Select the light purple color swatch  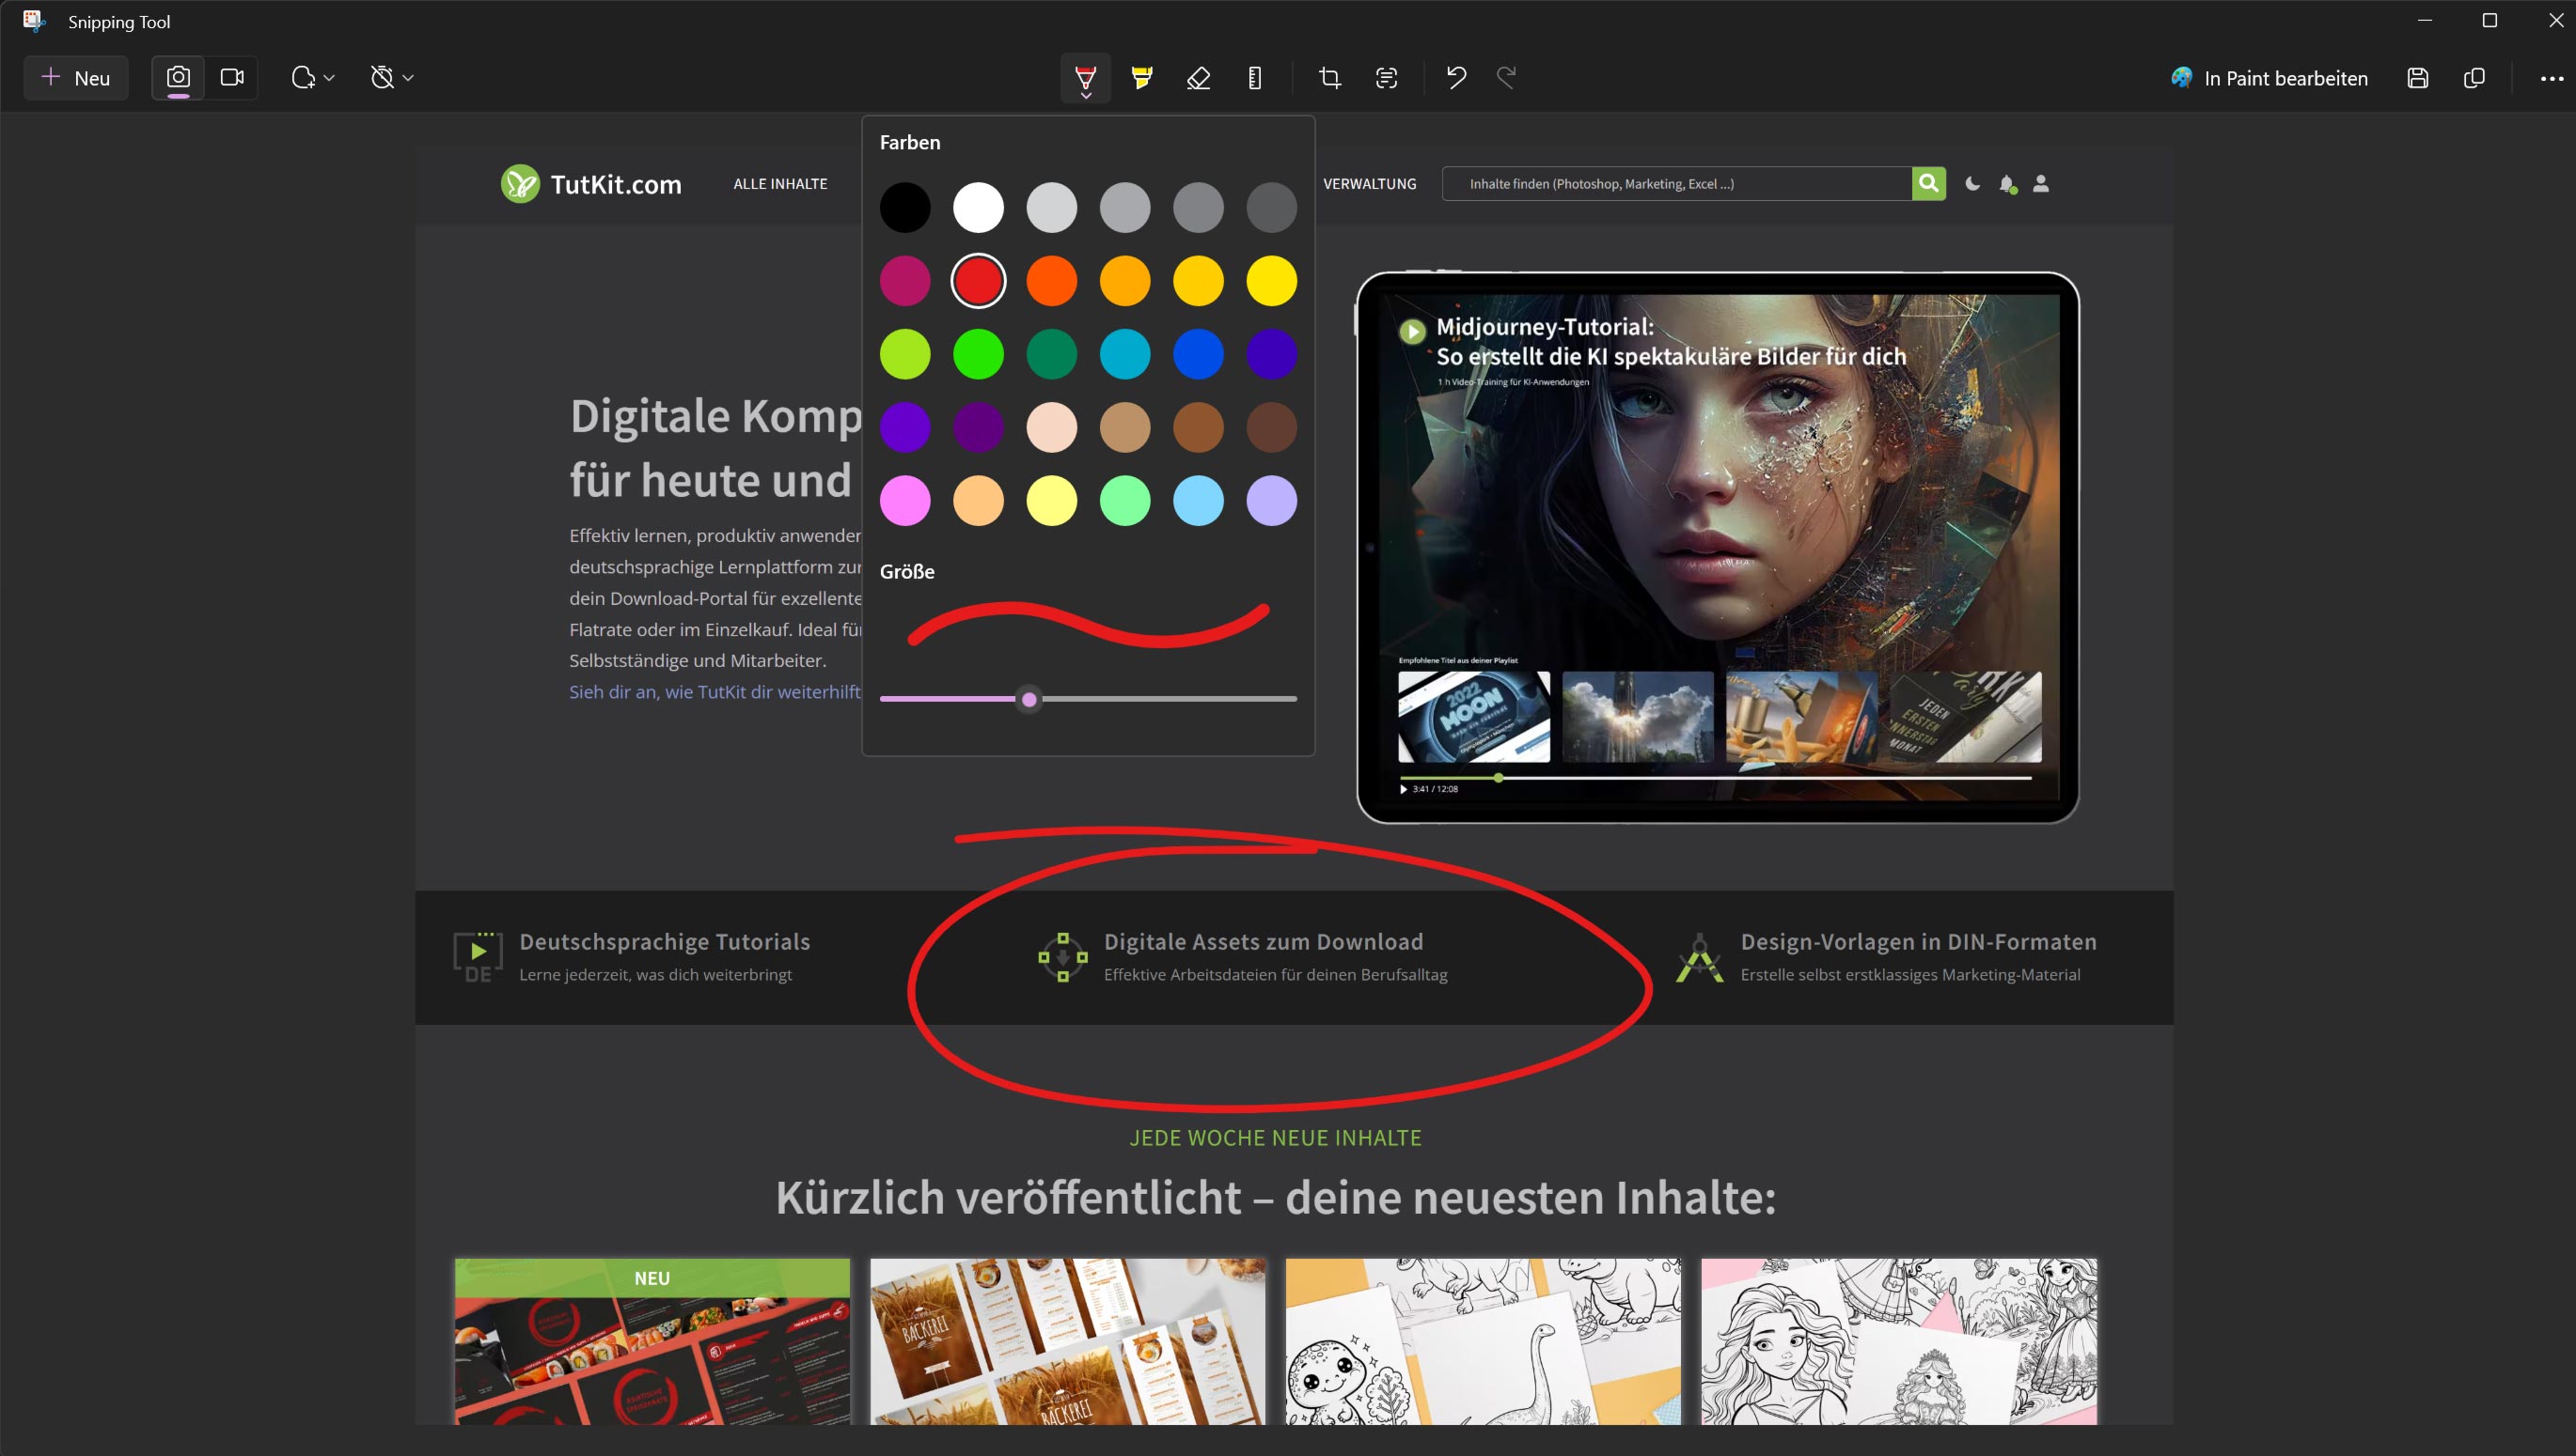(1271, 501)
